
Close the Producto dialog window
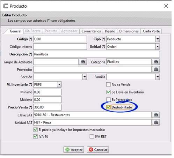point(166,6)
